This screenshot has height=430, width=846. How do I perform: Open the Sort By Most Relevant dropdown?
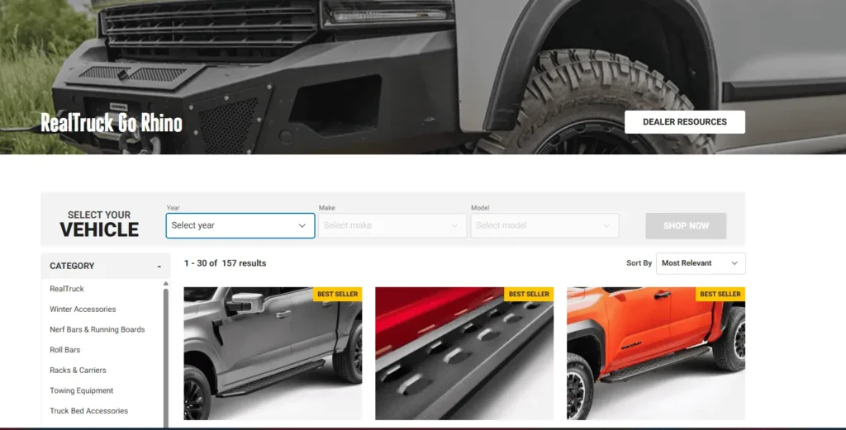pyautogui.click(x=701, y=263)
